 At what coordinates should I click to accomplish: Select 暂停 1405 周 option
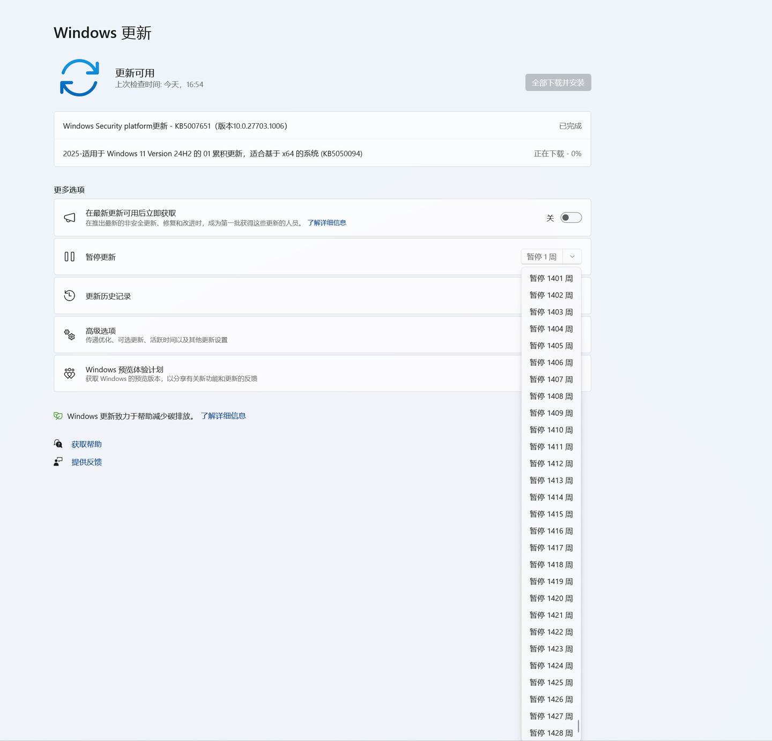point(551,346)
